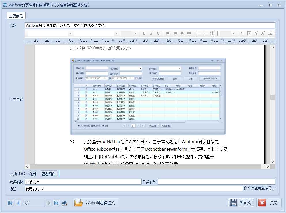Image resolution: width=286 pixels, height=213 pixels.
Task: Toggle underline formatting in the editor toolbar
Action: 158,33
